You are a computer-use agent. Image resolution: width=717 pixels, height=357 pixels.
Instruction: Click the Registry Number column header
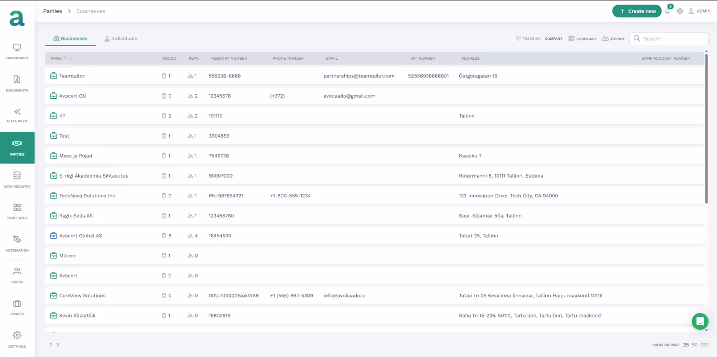(x=229, y=58)
